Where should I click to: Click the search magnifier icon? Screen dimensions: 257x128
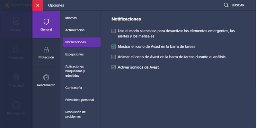point(226,5)
